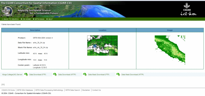
Task: Click the text Latitude 42.50 N
Action: coord(39,65)
